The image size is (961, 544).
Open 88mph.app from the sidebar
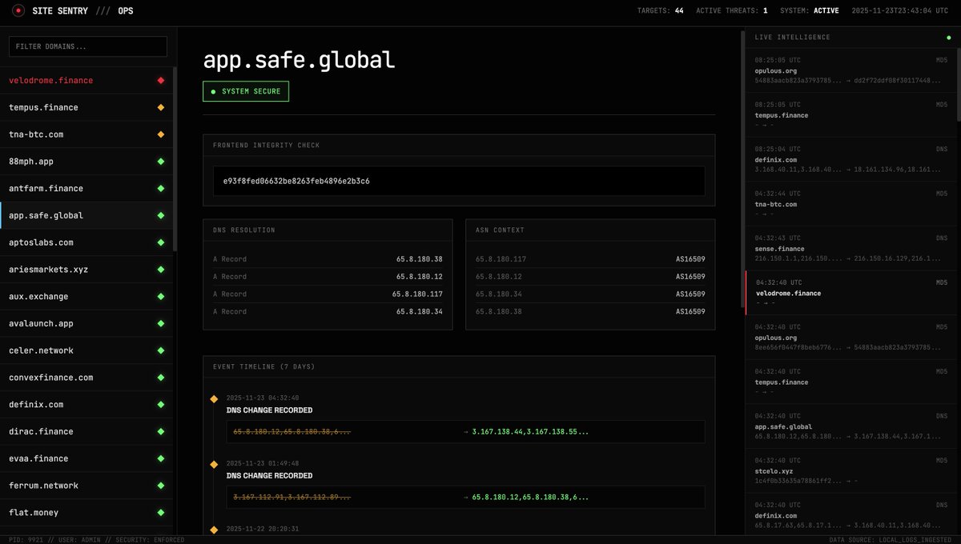(86, 162)
